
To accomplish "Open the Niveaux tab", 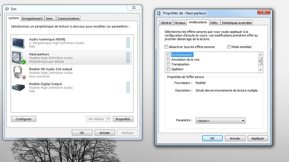I will tap(180, 23).
